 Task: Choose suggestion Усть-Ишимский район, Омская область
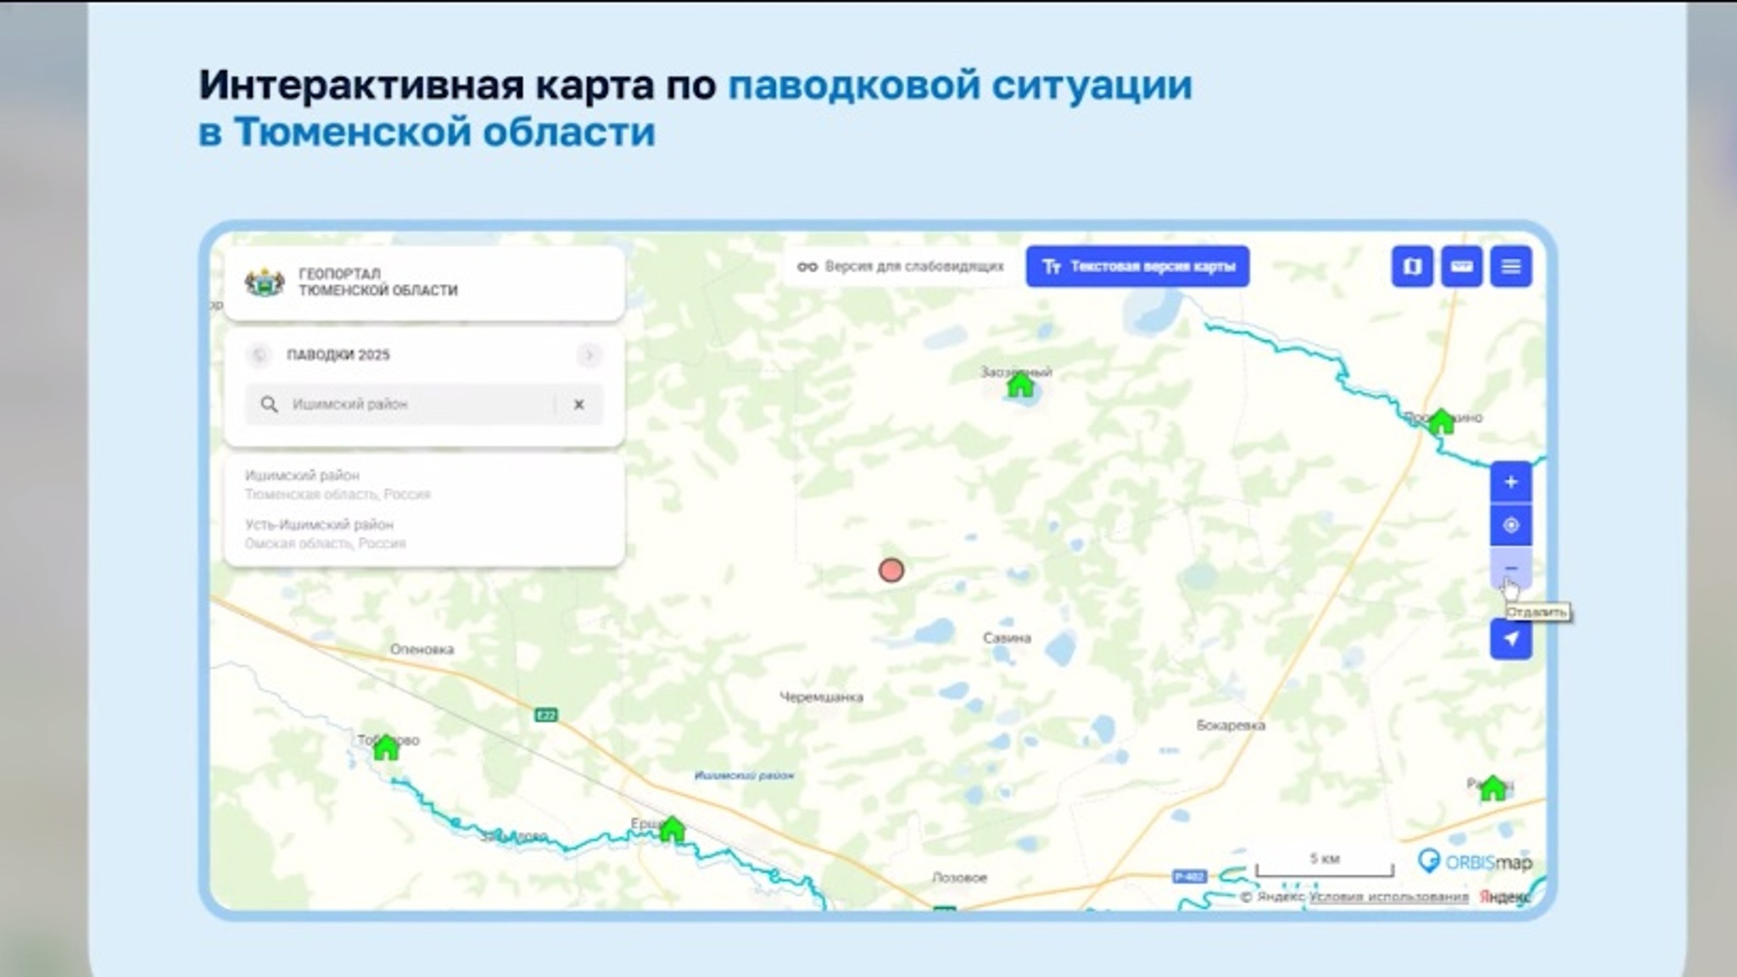coord(326,533)
